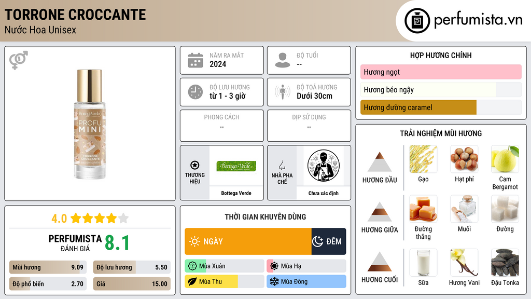Screen dimensions: 531x299
Task: Click the Hương béo ngậy accord bar
Action: pyautogui.click(x=441, y=90)
